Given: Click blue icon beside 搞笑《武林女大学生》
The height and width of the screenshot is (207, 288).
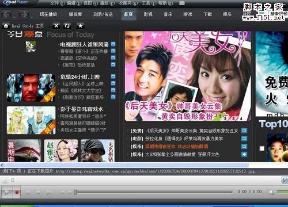Looking at the screenshot, I should pos(113,90).
